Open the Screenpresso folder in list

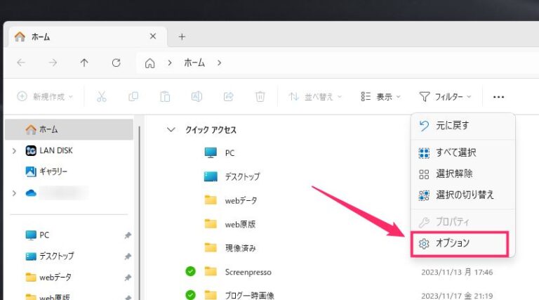pos(248,271)
